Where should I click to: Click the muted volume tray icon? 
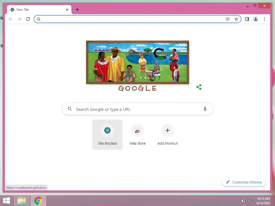(x=243, y=201)
